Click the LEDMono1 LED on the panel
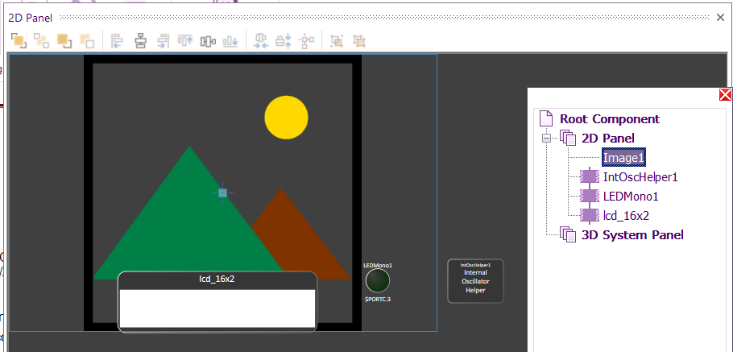 378,280
